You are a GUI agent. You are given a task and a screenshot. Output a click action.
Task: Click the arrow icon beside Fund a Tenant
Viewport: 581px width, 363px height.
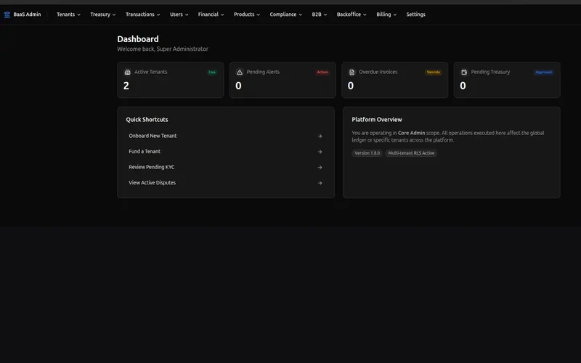pyautogui.click(x=320, y=152)
